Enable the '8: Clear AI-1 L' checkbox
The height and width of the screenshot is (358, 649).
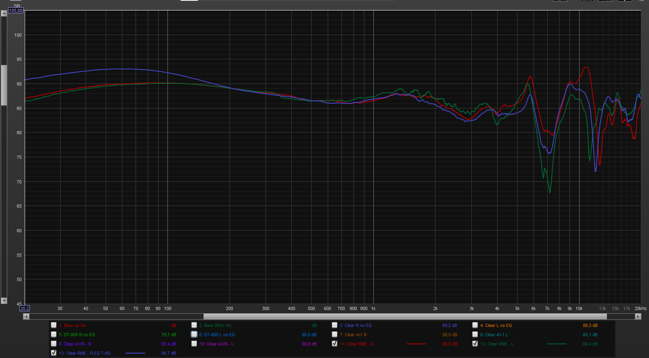click(x=475, y=334)
